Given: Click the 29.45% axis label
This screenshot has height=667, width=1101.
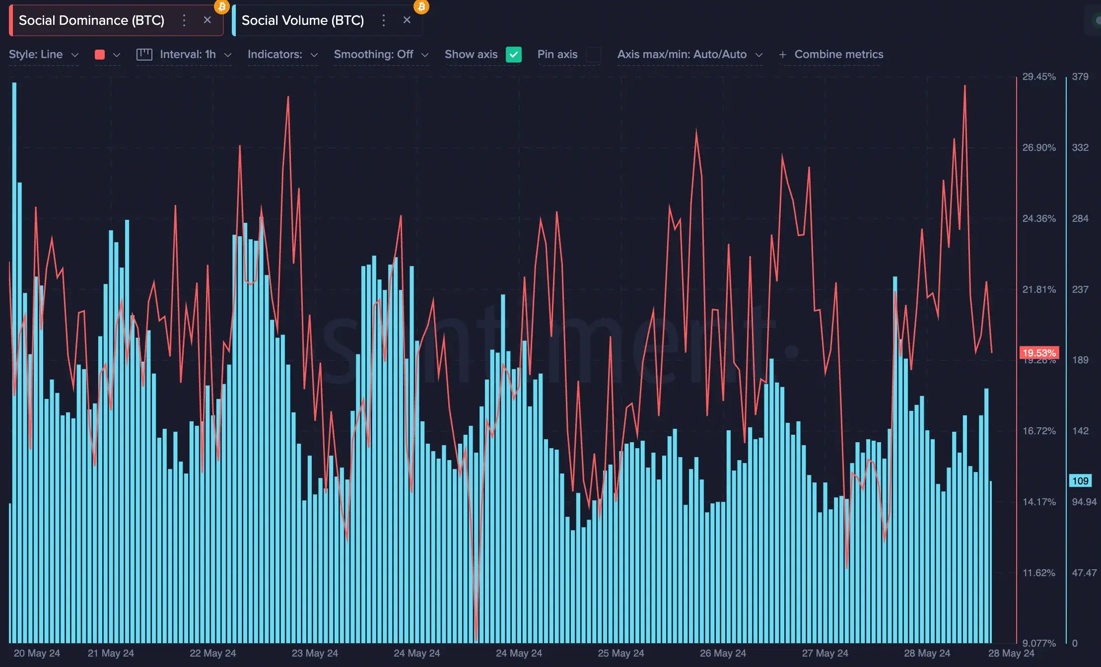Looking at the screenshot, I should 1039,76.
